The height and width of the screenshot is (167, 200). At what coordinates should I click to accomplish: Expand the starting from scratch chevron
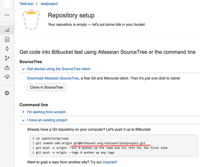click(23, 112)
